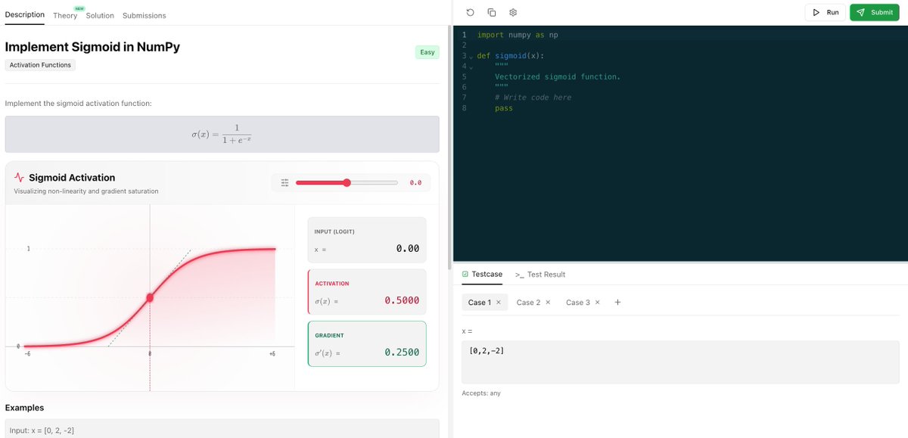
Task: Click the Sigmoid Activation pulse icon
Action: (19, 178)
